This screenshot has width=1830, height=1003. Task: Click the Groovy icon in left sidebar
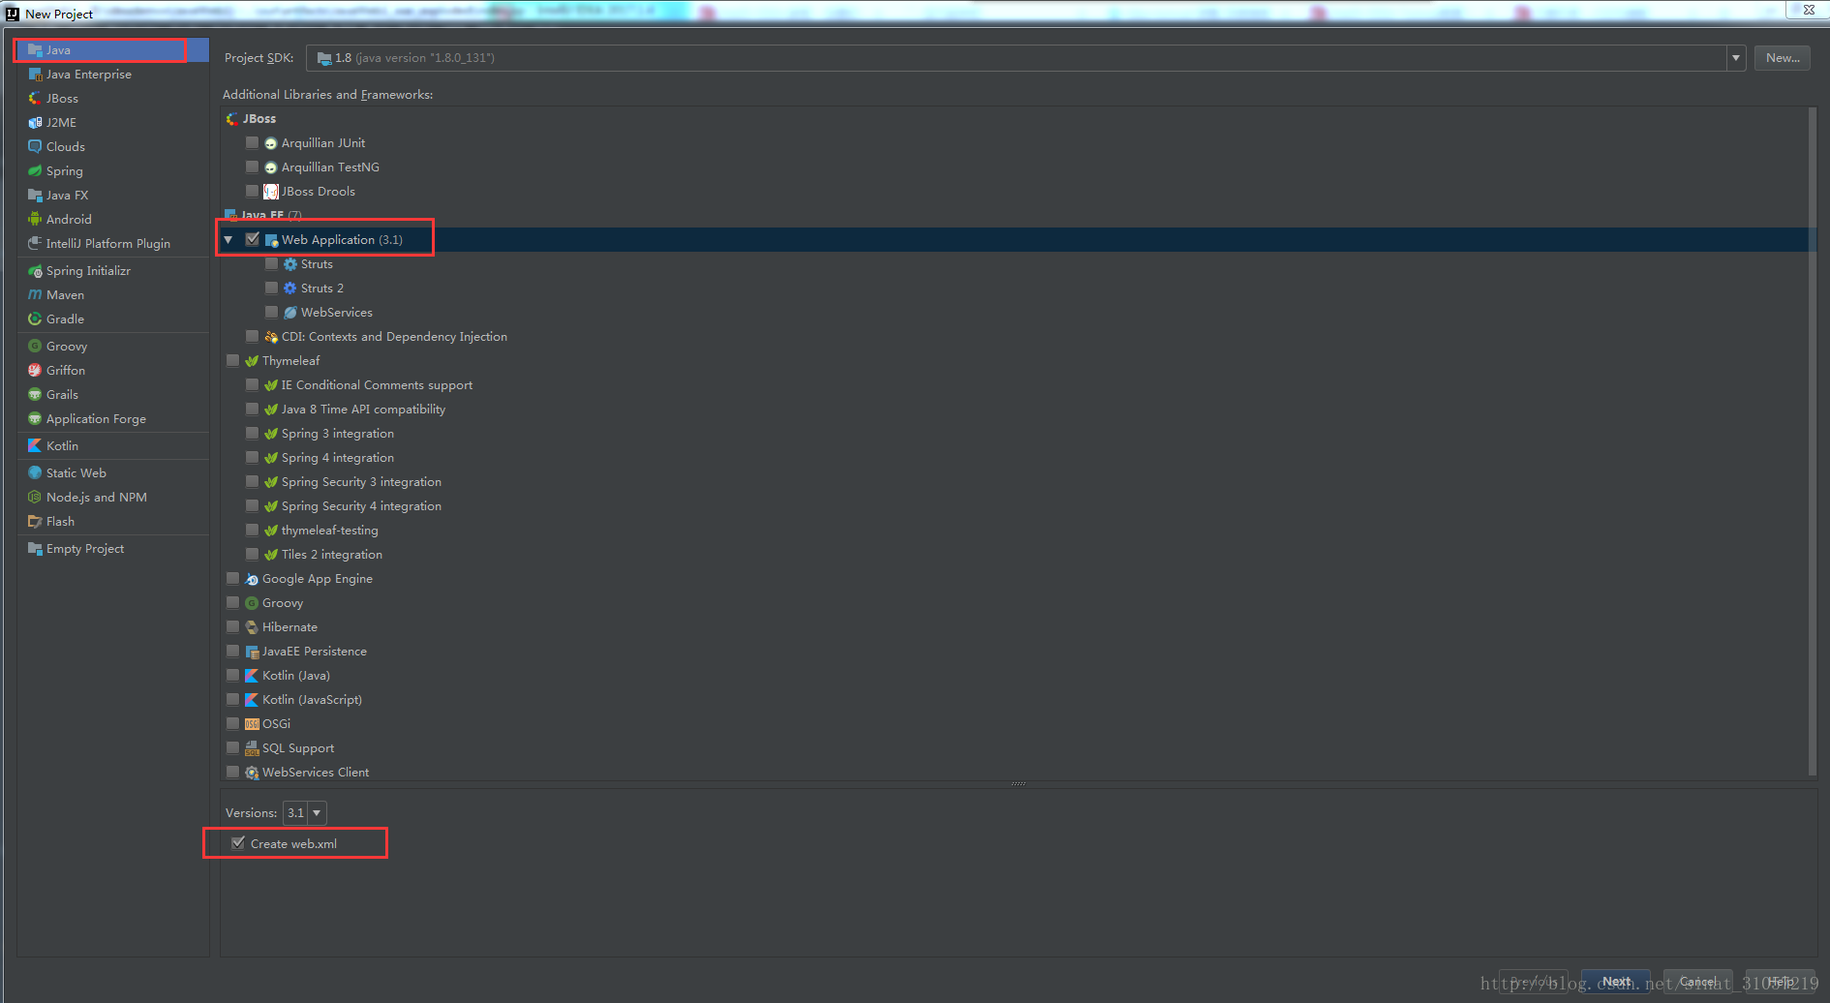(35, 346)
